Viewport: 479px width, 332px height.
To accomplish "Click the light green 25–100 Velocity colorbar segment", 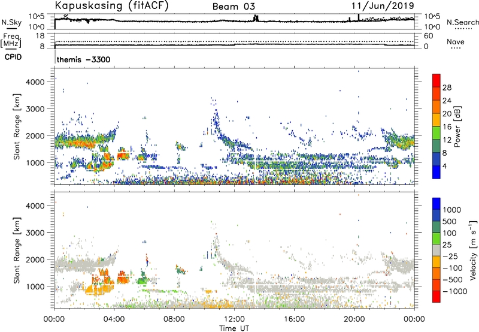I will (436, 239).
